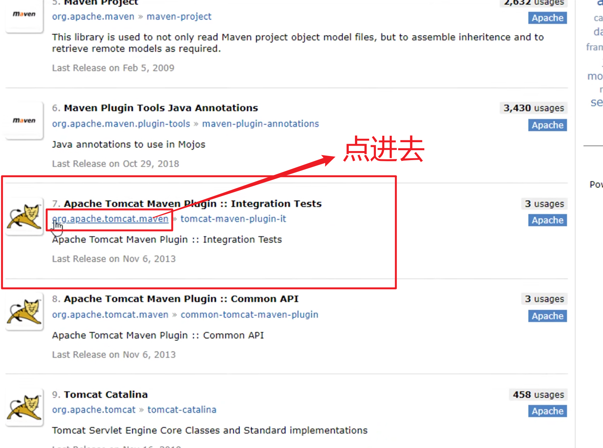603x448 pixels.
Task: Click Apache badge for Integration Tests entry
Action: pyautogui.click(x=548, y=220)
